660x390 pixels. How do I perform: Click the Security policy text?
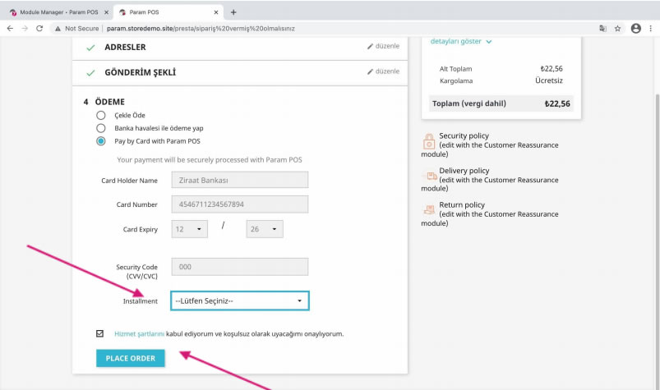(464, 135)
